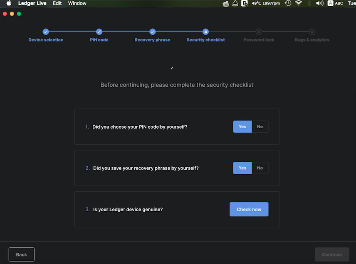Answer Yes to choosing PIN code yourself
This screenshot has width=356, height=264.
coord(242,127)
